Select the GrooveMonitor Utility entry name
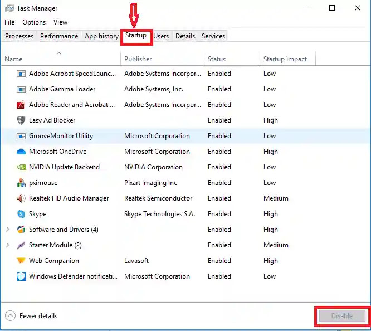This screenshot has width=371, height=331. point(61,136)
